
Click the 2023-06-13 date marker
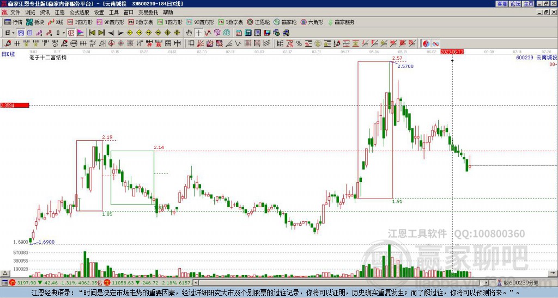pos(452,52)
